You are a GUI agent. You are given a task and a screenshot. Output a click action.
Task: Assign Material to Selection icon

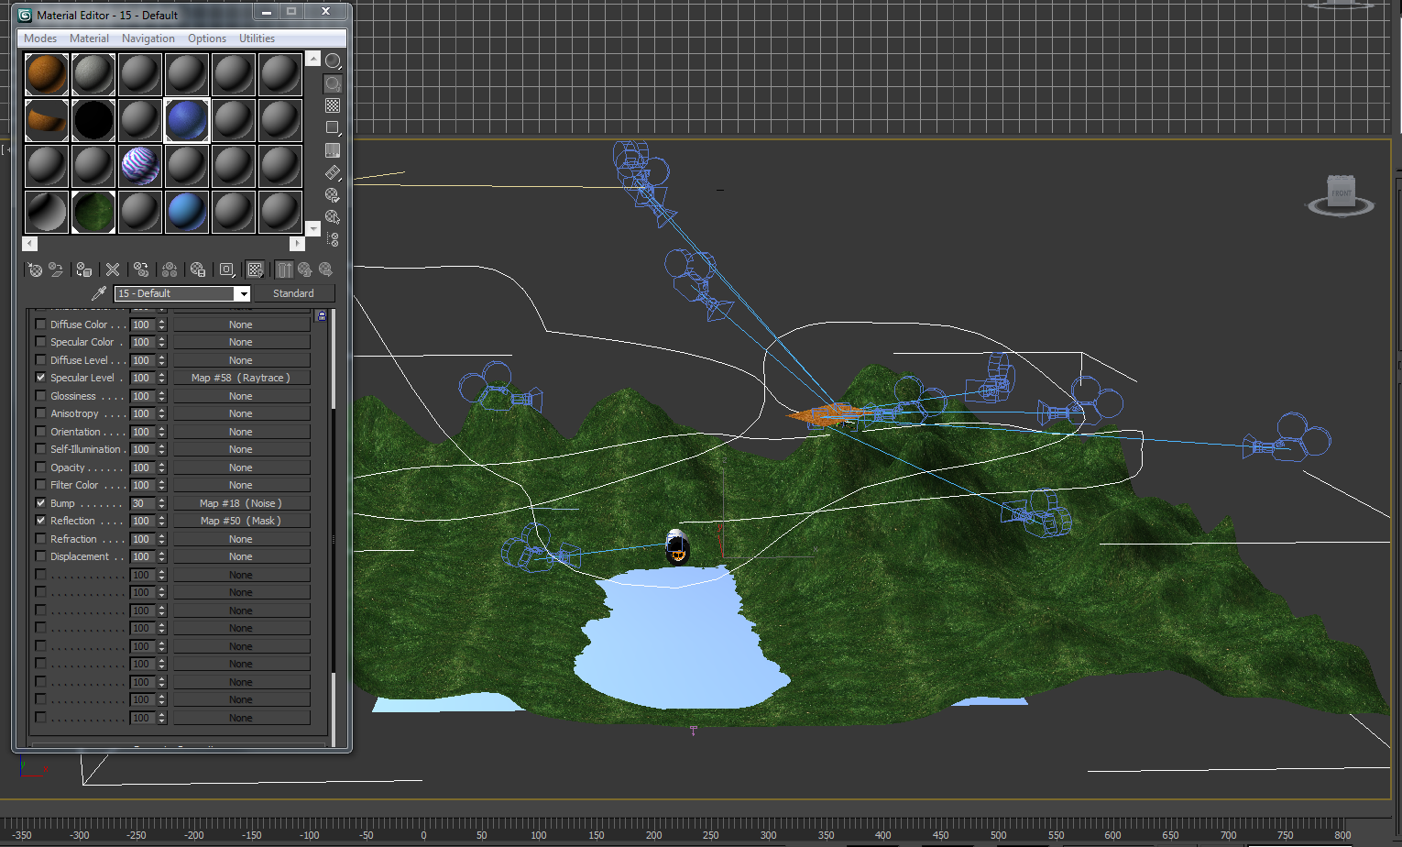pos(84,269)
